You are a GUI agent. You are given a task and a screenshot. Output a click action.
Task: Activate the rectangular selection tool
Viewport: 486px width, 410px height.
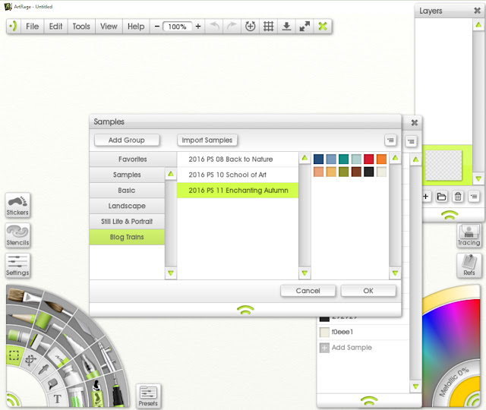14,355
